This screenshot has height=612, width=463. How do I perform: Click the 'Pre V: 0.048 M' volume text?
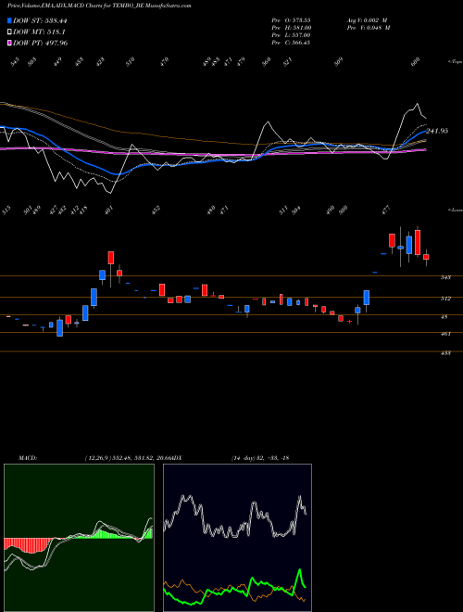click(x=368, y=28)
